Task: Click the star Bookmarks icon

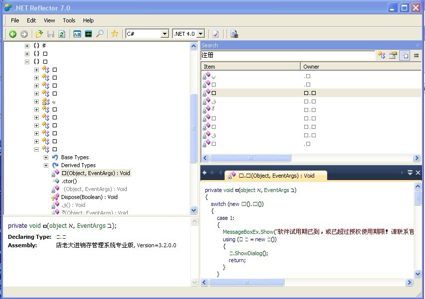Action: 115,34
